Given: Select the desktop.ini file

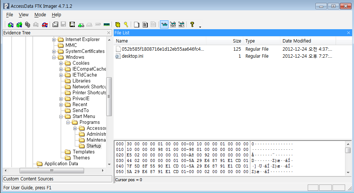Looking at the screenshot, I should tap(132, 56).
